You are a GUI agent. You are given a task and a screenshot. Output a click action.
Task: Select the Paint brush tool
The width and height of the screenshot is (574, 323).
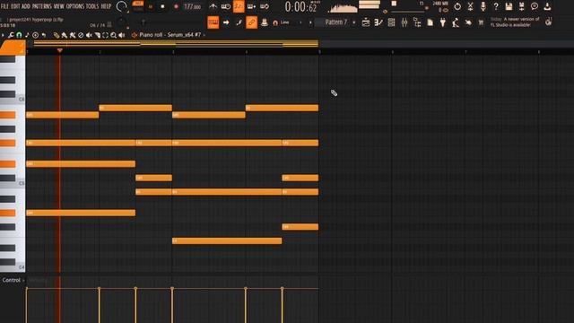click(65, 35)
